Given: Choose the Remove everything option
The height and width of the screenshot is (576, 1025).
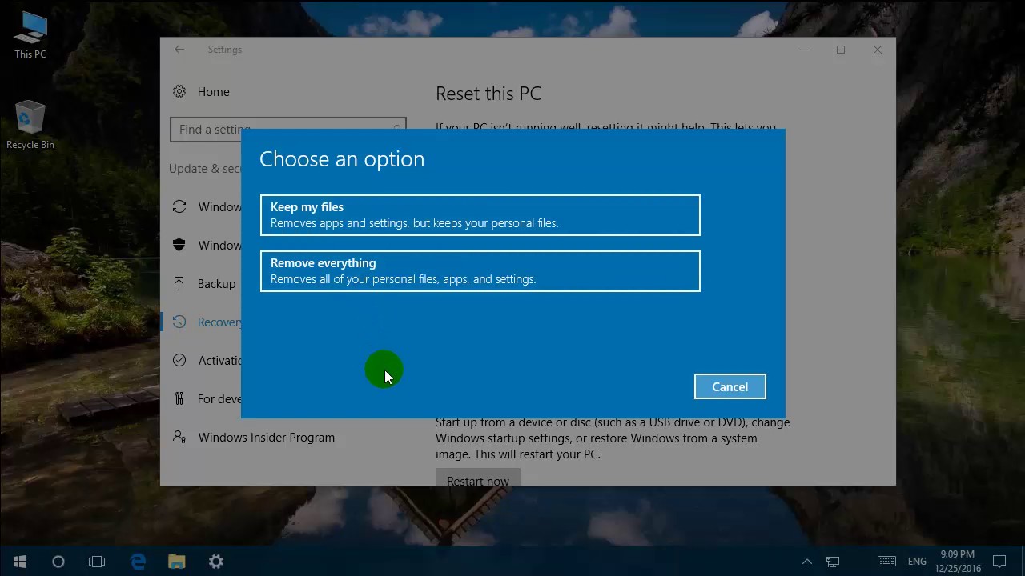Looking at the screenshot, I should tap(480, 271).
